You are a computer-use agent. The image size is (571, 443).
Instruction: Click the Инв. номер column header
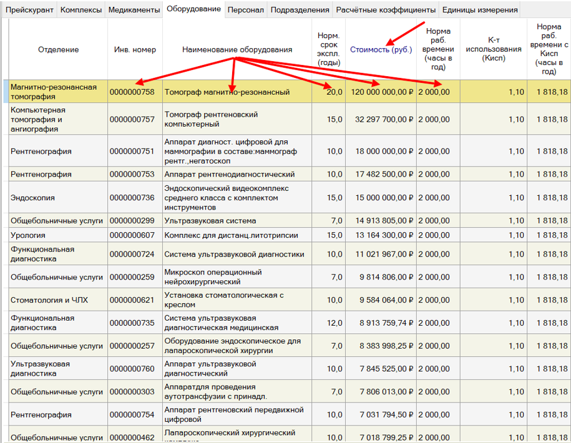pos(135,49)
